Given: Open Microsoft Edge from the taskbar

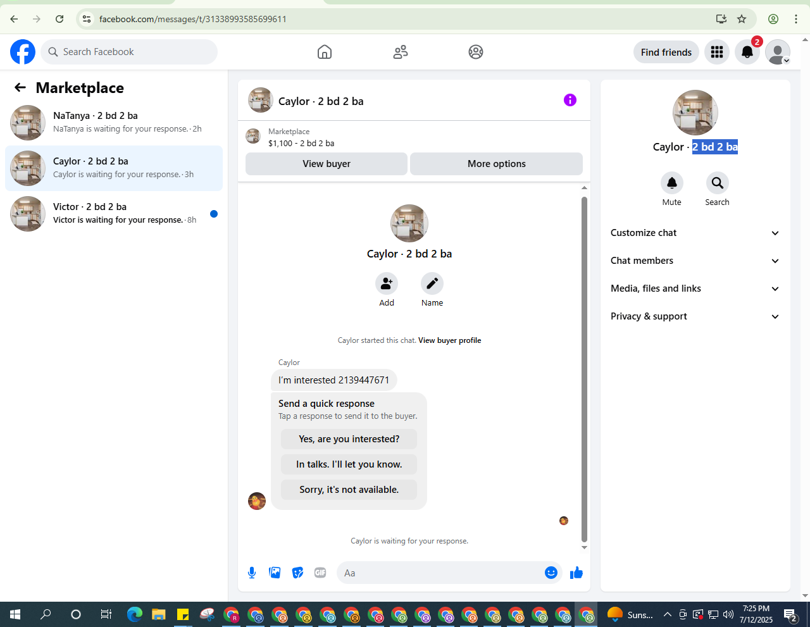Looking at the screenshot, I should coord(134,614).
